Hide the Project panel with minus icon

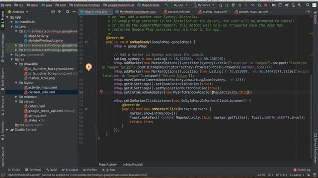[x=74, y=12]
